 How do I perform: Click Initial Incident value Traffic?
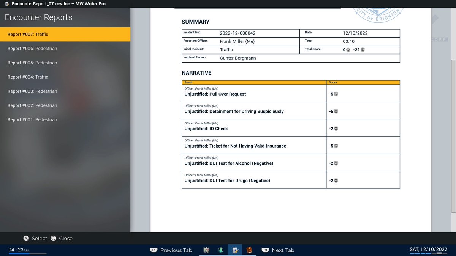(x=226, y=50)
